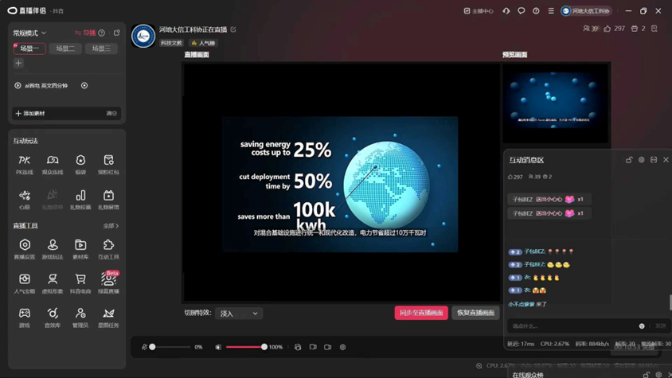Image resolution: width=672 pixels, height=378 pixels.
Task: Open the headset support icon in title bar
Action: (506, 11)
